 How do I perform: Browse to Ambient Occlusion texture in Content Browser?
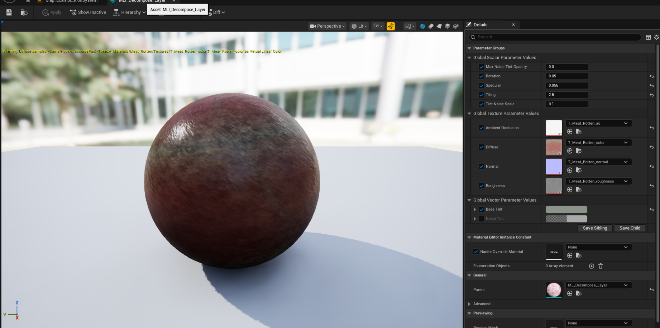point(579,131)
